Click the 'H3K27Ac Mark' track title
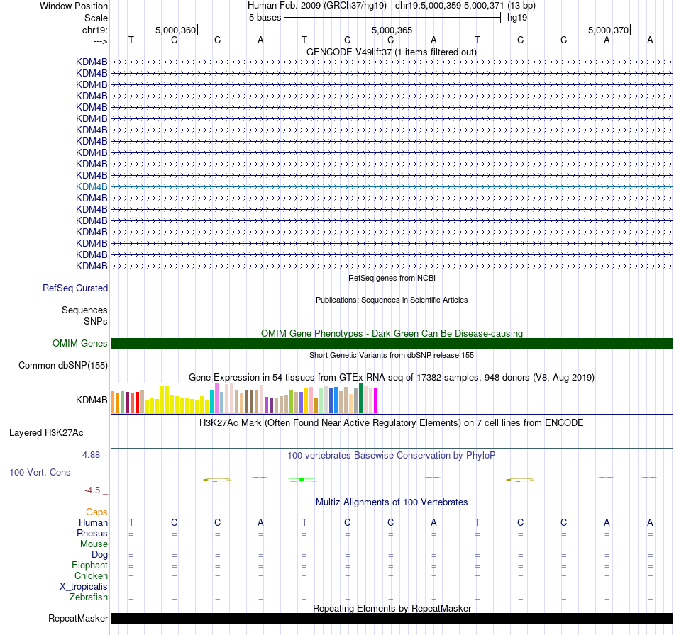 pyautogui.click(x=392, y=423)
